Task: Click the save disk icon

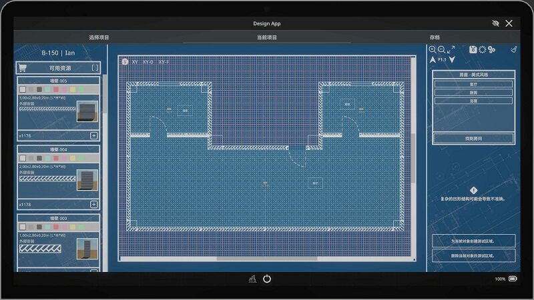Action: click(473, 49)
